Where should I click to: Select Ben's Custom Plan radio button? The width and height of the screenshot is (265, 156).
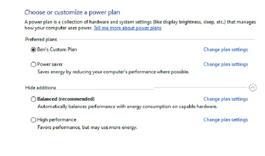point(34,50)
